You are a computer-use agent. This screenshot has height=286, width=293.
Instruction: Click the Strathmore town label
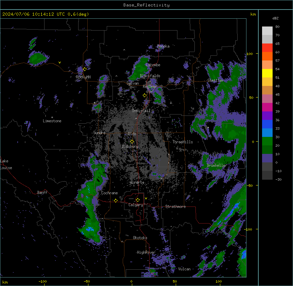(175, 207)
